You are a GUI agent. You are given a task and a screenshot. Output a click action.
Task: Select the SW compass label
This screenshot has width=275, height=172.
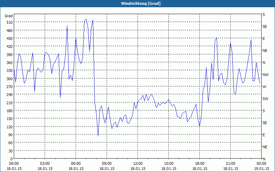[265, 99]
